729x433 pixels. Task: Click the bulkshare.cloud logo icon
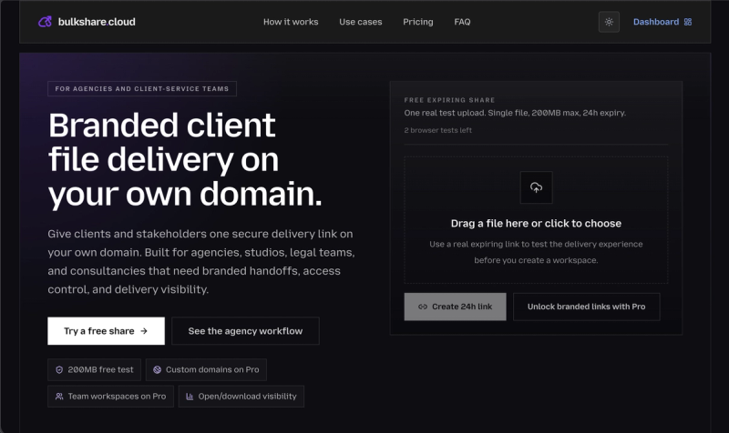[45, 22]
